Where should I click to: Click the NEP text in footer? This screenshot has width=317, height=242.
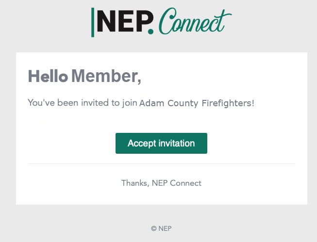165,228
